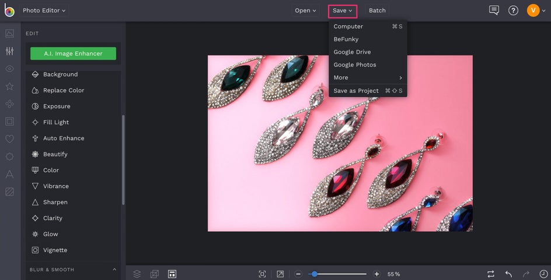Click the A.I. Image Enhancer button

[73, 54]
